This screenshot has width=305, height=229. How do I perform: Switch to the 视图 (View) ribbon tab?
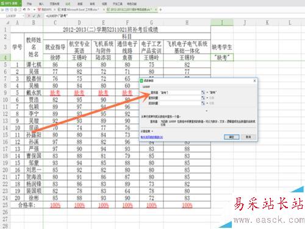coord(104,4)
